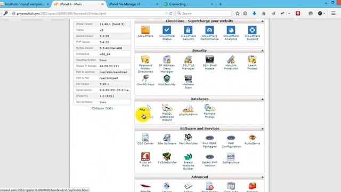
Task: Open PHP Configuration
Action: coord(231,141)
